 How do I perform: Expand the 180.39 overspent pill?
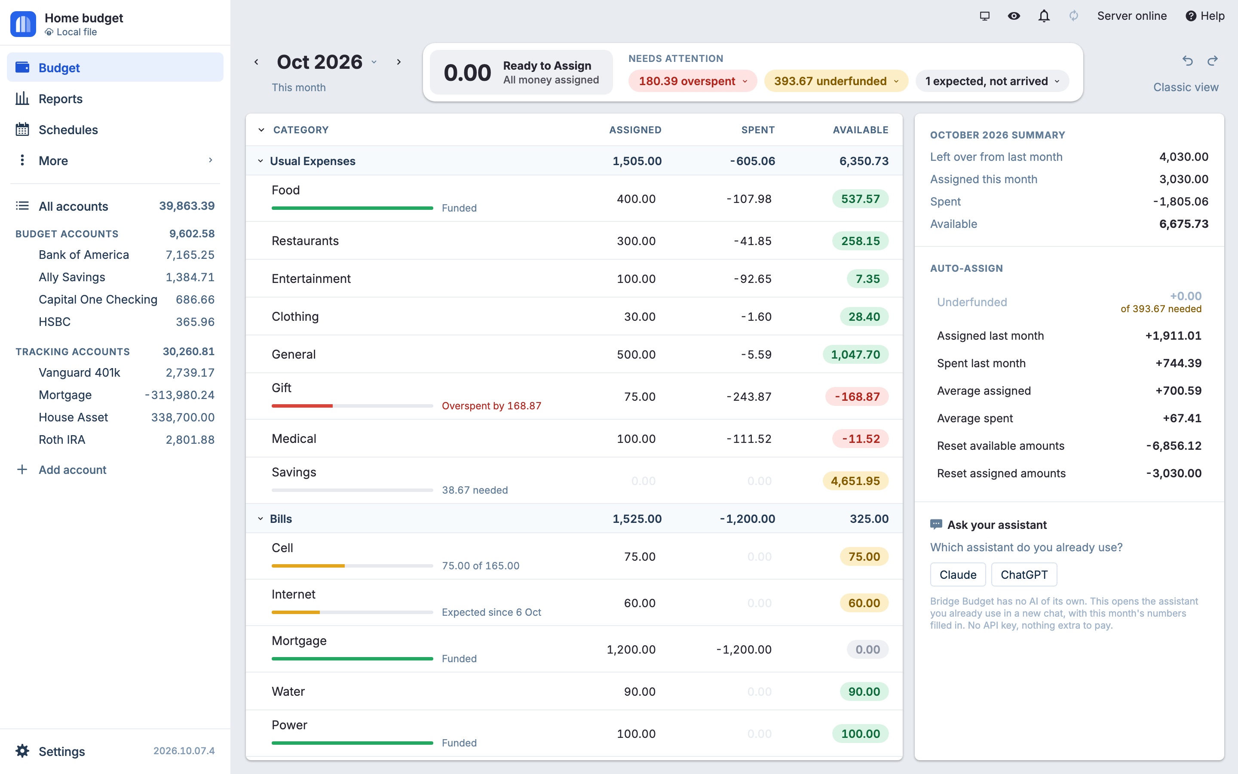pos(693,81)
